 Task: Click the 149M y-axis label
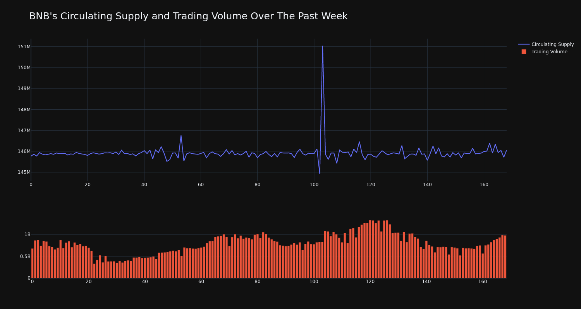click(24, 88)
